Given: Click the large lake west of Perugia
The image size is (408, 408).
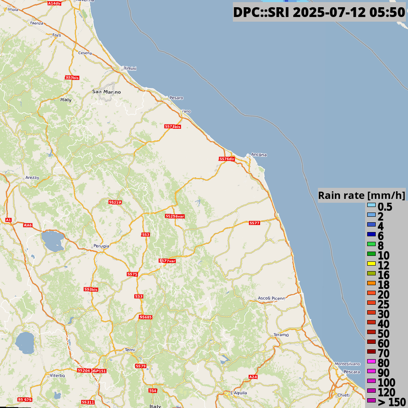Looking at the screenshot, I should coord(53,241).
